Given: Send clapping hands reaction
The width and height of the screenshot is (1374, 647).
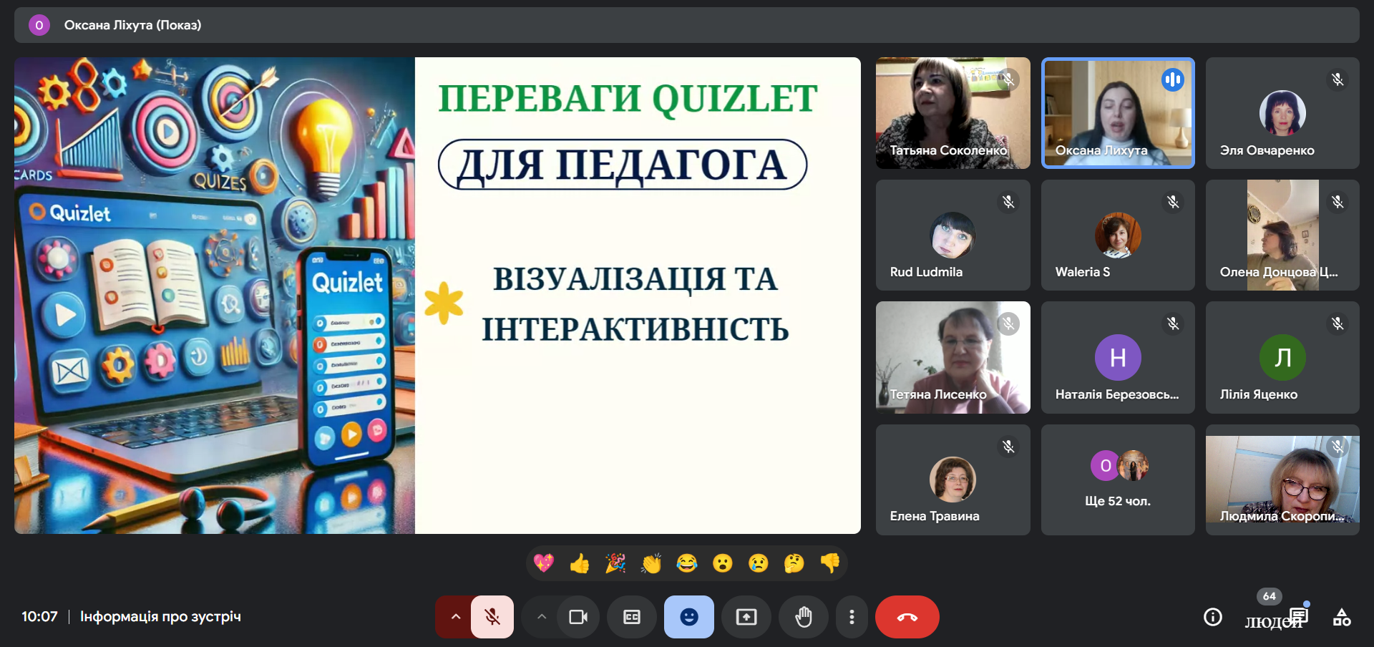Looking at the screenshot, I should [651, 563].
